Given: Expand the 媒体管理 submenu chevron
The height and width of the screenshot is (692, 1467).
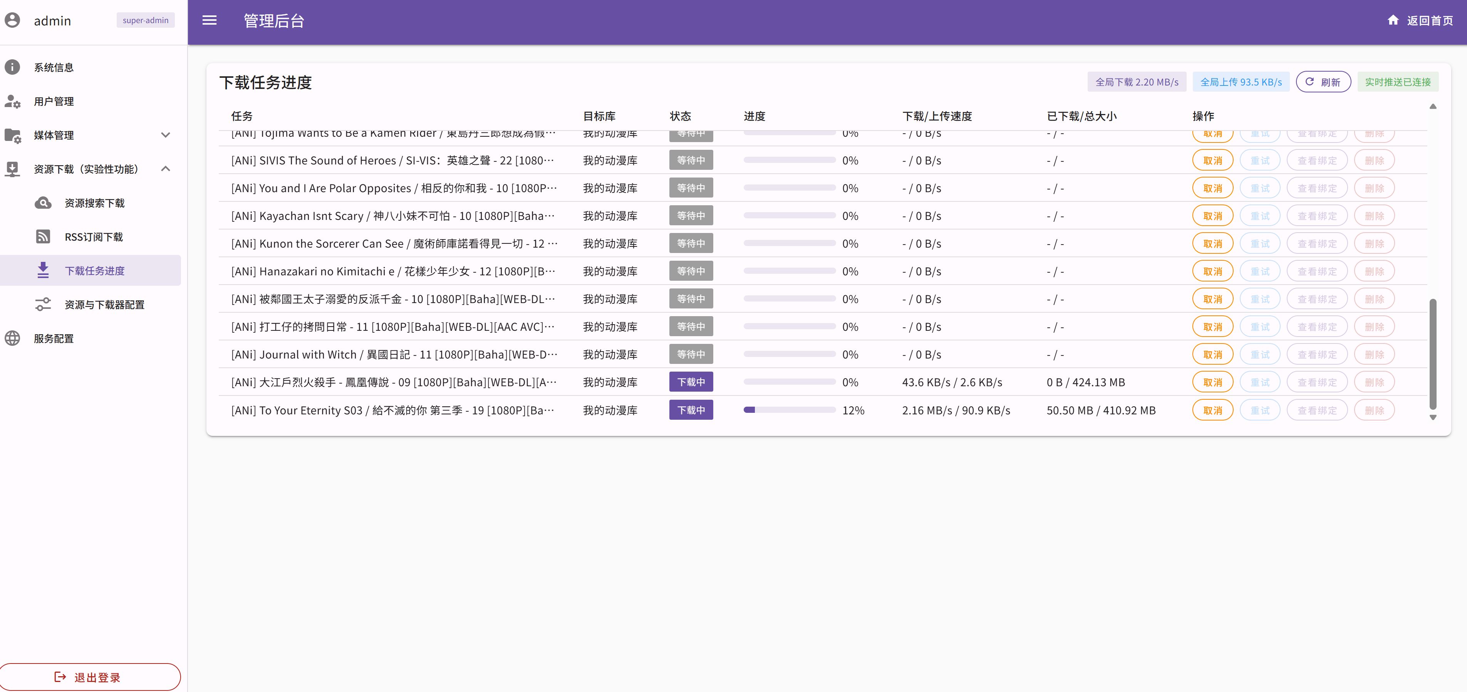Looking at the screenshot, I should click(x=166, y=135).
